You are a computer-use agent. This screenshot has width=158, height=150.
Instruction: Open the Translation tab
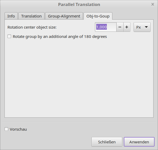pos(31,16)
